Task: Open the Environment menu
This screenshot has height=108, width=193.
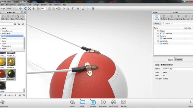Action: pyautogui.click(x=11, y=5)
